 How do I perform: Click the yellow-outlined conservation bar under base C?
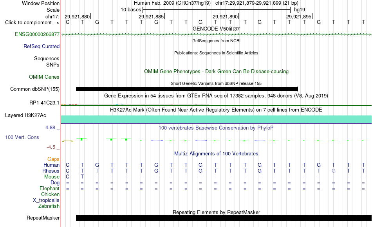[68, 141]
